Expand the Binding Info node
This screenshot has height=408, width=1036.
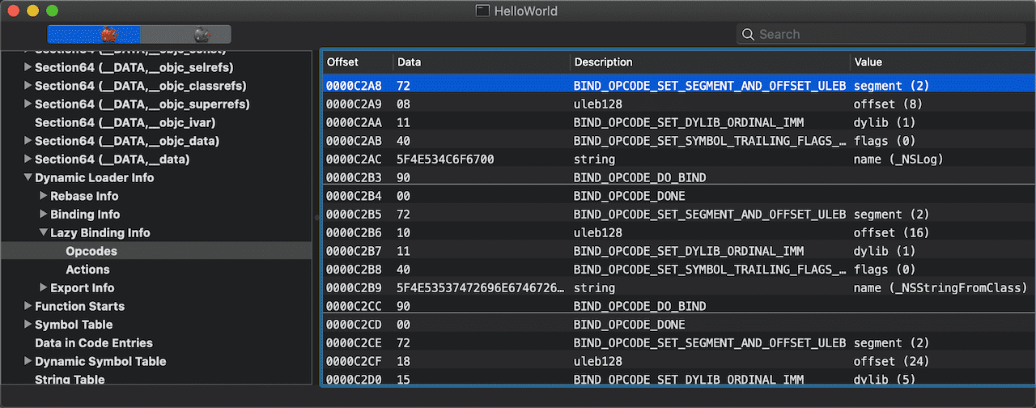(x=44, y=215)
